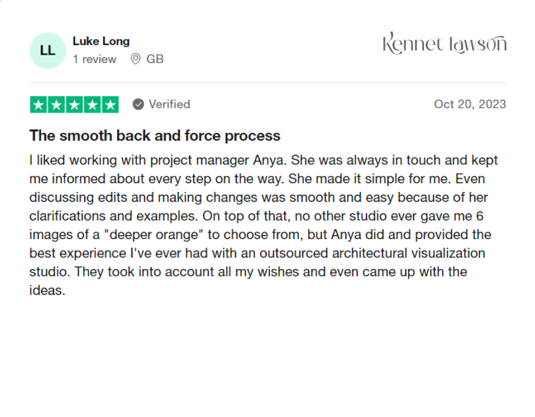Open the "1 review" count link
The height and width of the screenshot is (417, 535).
[x=95, y=59]
